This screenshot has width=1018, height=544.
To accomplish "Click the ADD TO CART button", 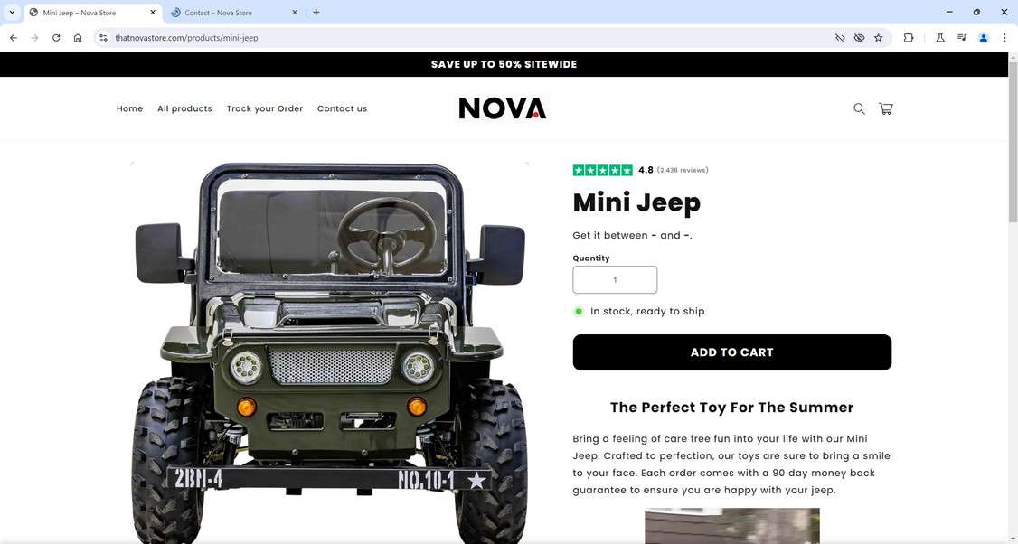I will (x=731, y=352).
